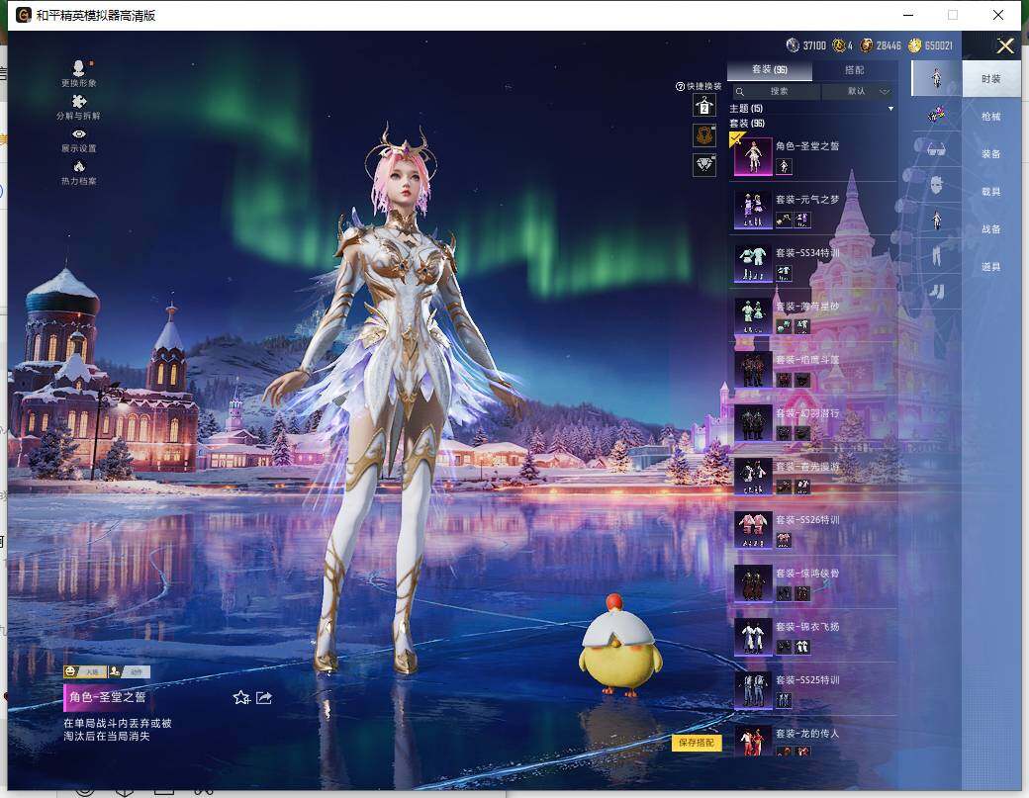
Task: Select the glasses category icon
Action: point(936,149)
